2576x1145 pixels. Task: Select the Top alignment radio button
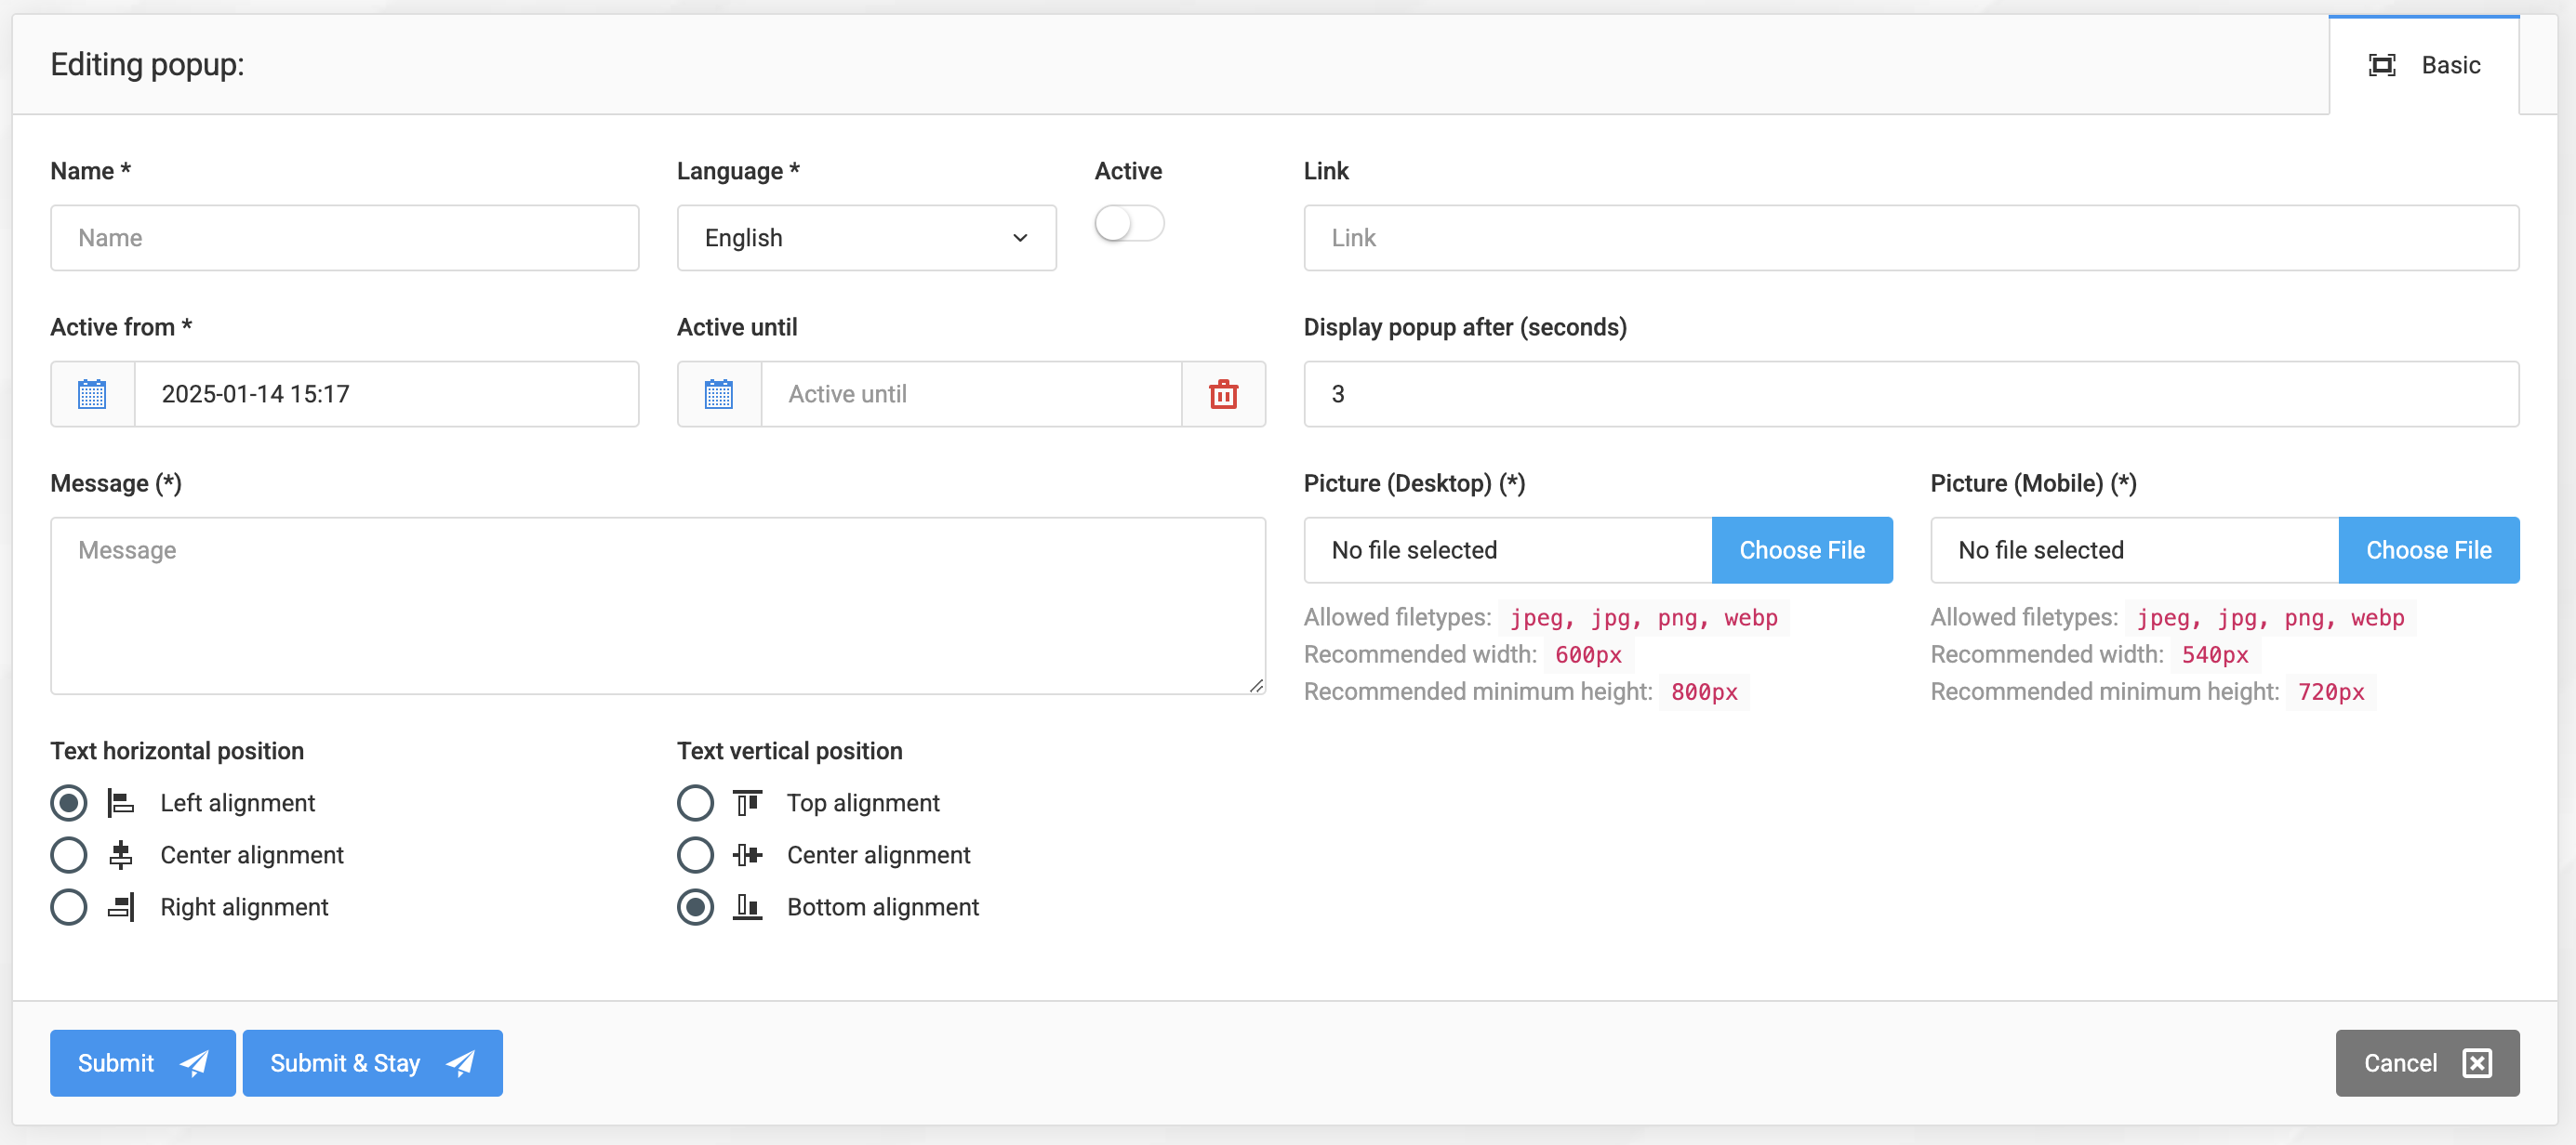coord(695,802)
